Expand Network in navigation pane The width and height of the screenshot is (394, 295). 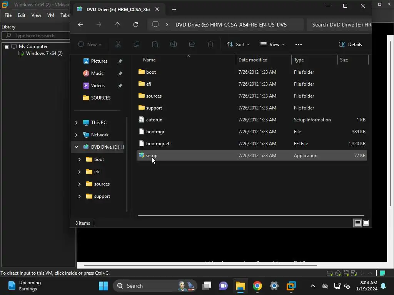(x=77, y=135)
